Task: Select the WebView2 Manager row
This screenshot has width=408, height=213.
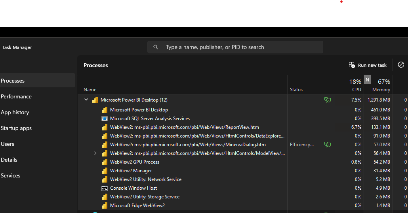Action: [243, 171]
